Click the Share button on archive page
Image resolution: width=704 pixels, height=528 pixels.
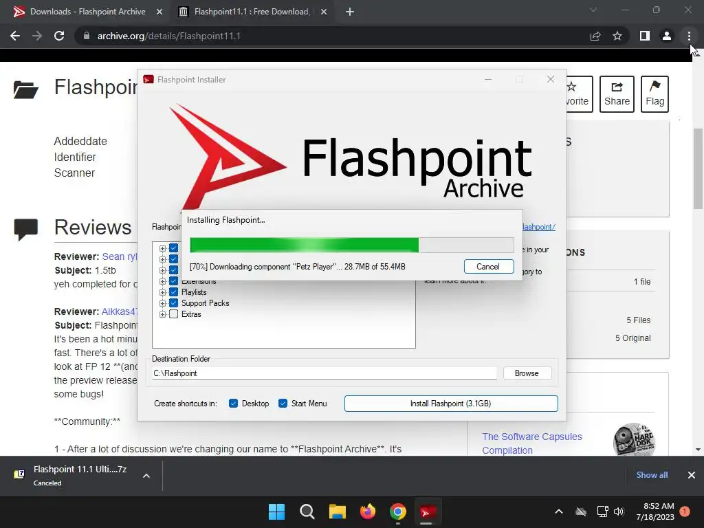click(617, 94)
